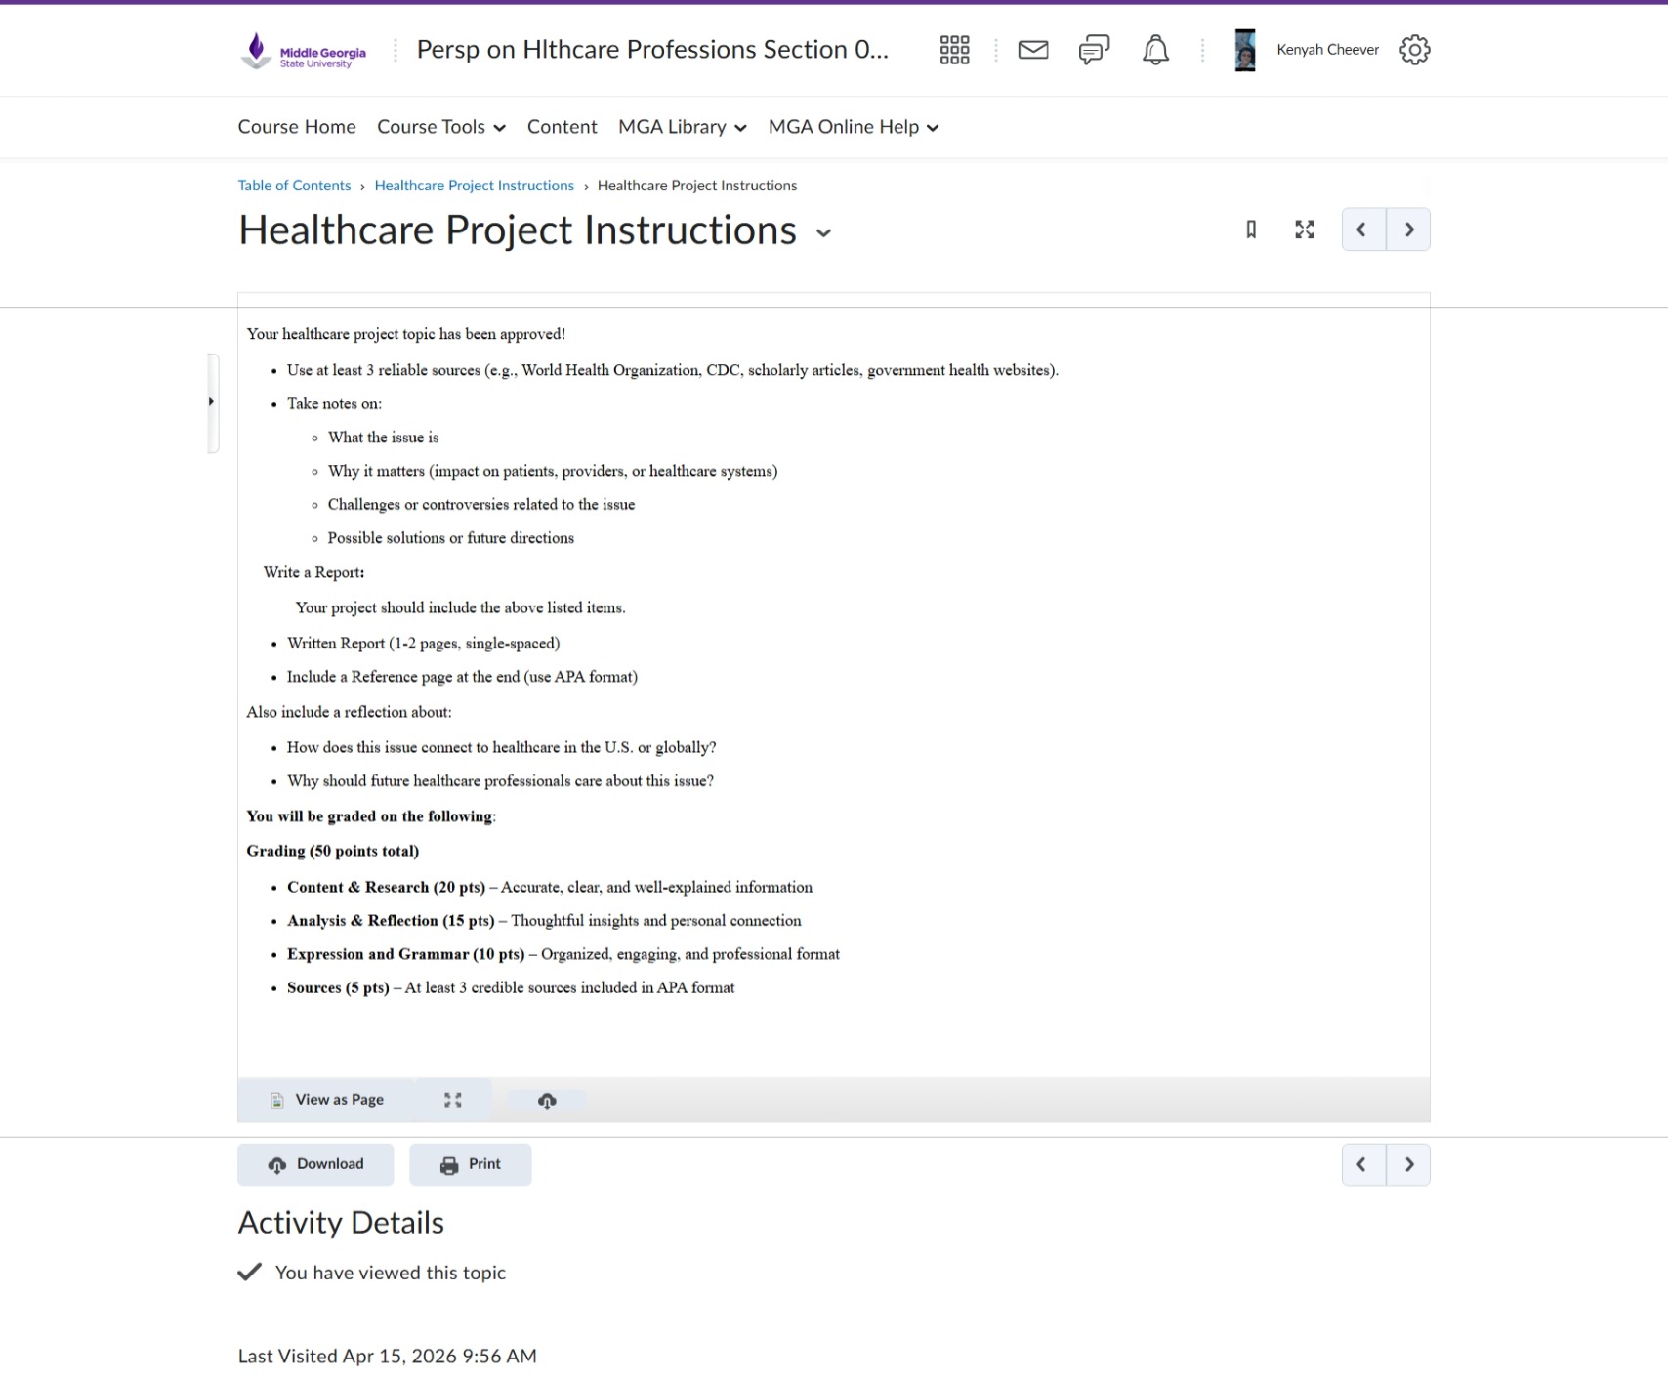
Task: Go to previous topic using top arrow
Action: [1362, 230]
